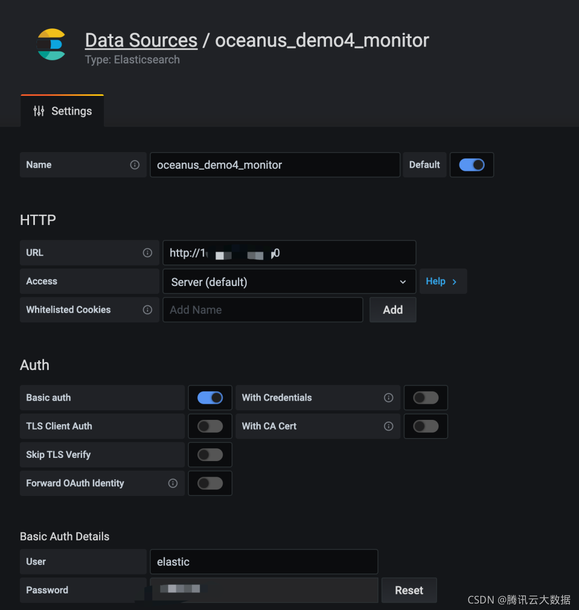579x610 pixels.
Task: Open the Access Server (default) dropdown
Action: [x=289, y=282]
